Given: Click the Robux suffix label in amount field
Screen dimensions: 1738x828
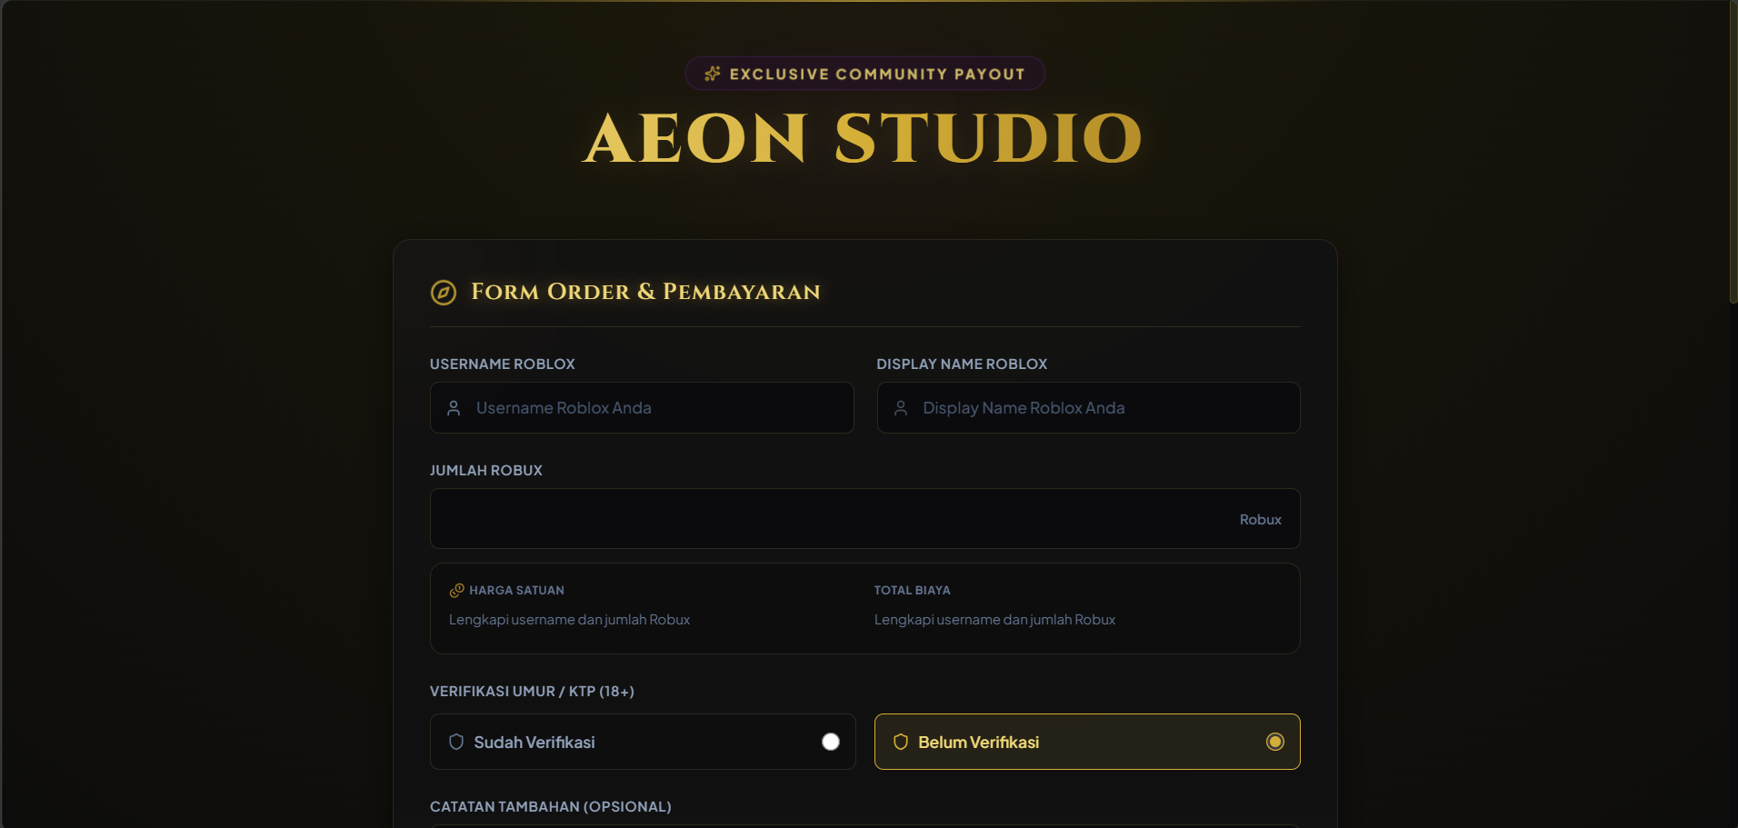Looking at the screenshot, I should pos(1261,520).
